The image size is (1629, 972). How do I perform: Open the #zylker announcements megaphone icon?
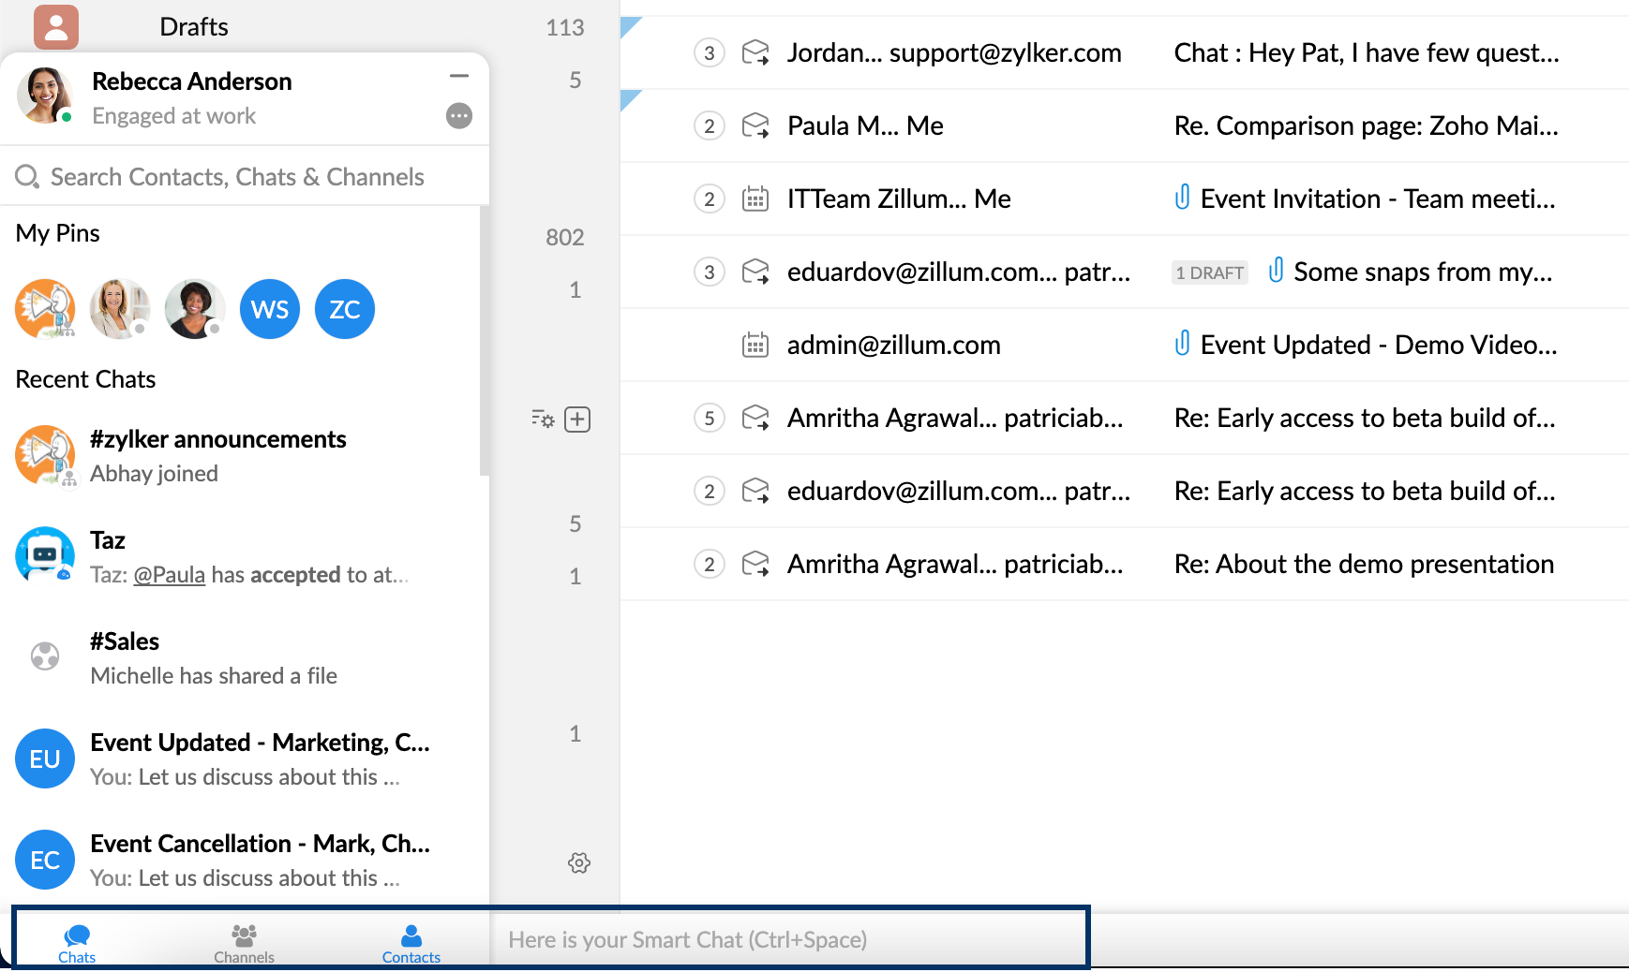44,456
